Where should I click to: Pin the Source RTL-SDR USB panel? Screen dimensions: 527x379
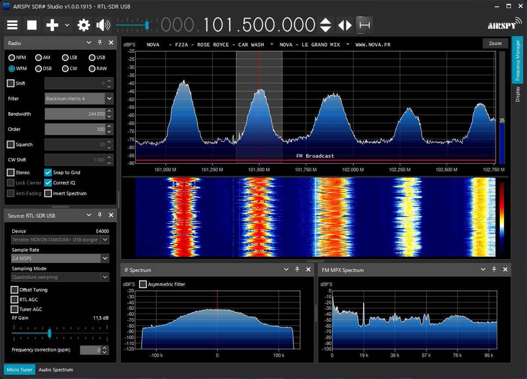tap(100, 215)
